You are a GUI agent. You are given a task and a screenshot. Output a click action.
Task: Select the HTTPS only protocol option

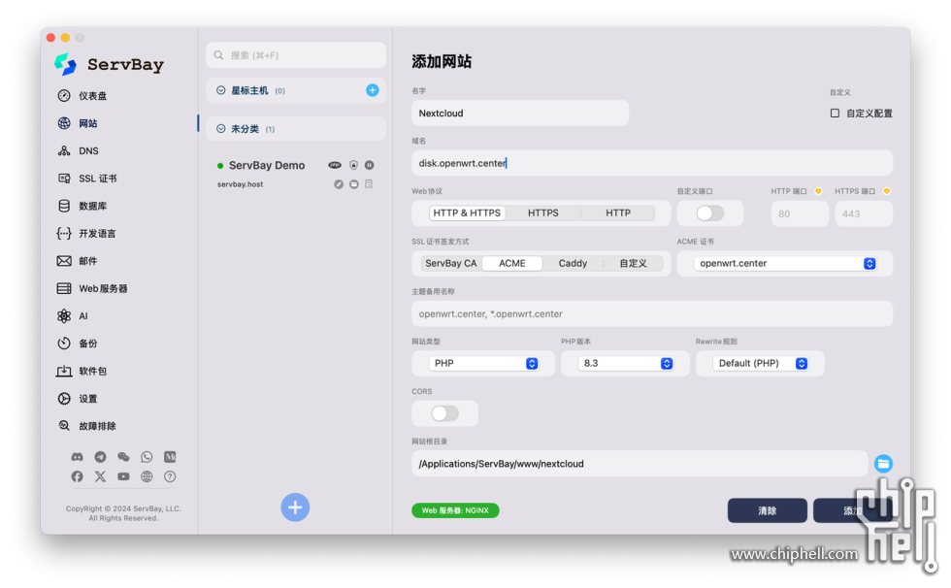[x=542, y=212]
